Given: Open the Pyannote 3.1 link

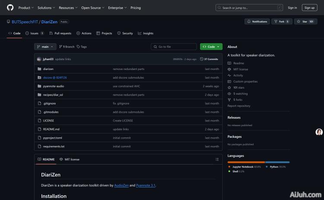Looking at the screenshot, I should (x=146, y=185).
